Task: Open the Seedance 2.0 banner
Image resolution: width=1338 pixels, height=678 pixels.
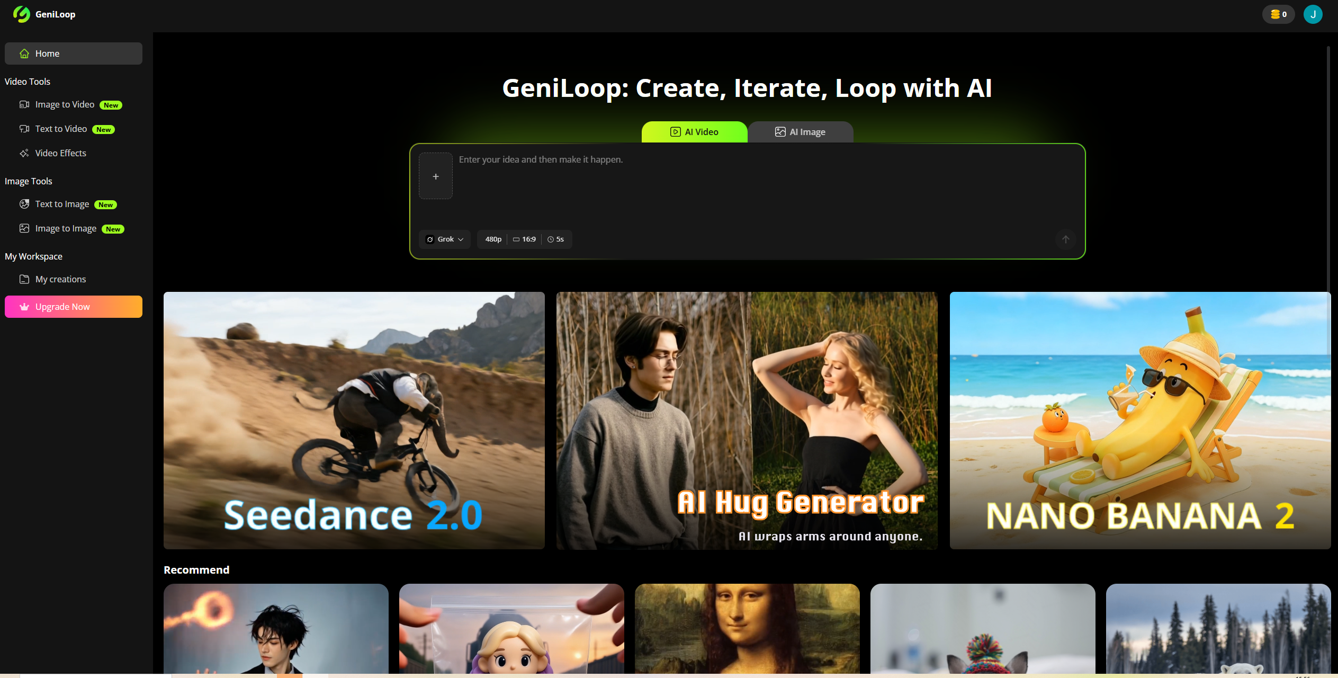Action: (x=354, y=420)
